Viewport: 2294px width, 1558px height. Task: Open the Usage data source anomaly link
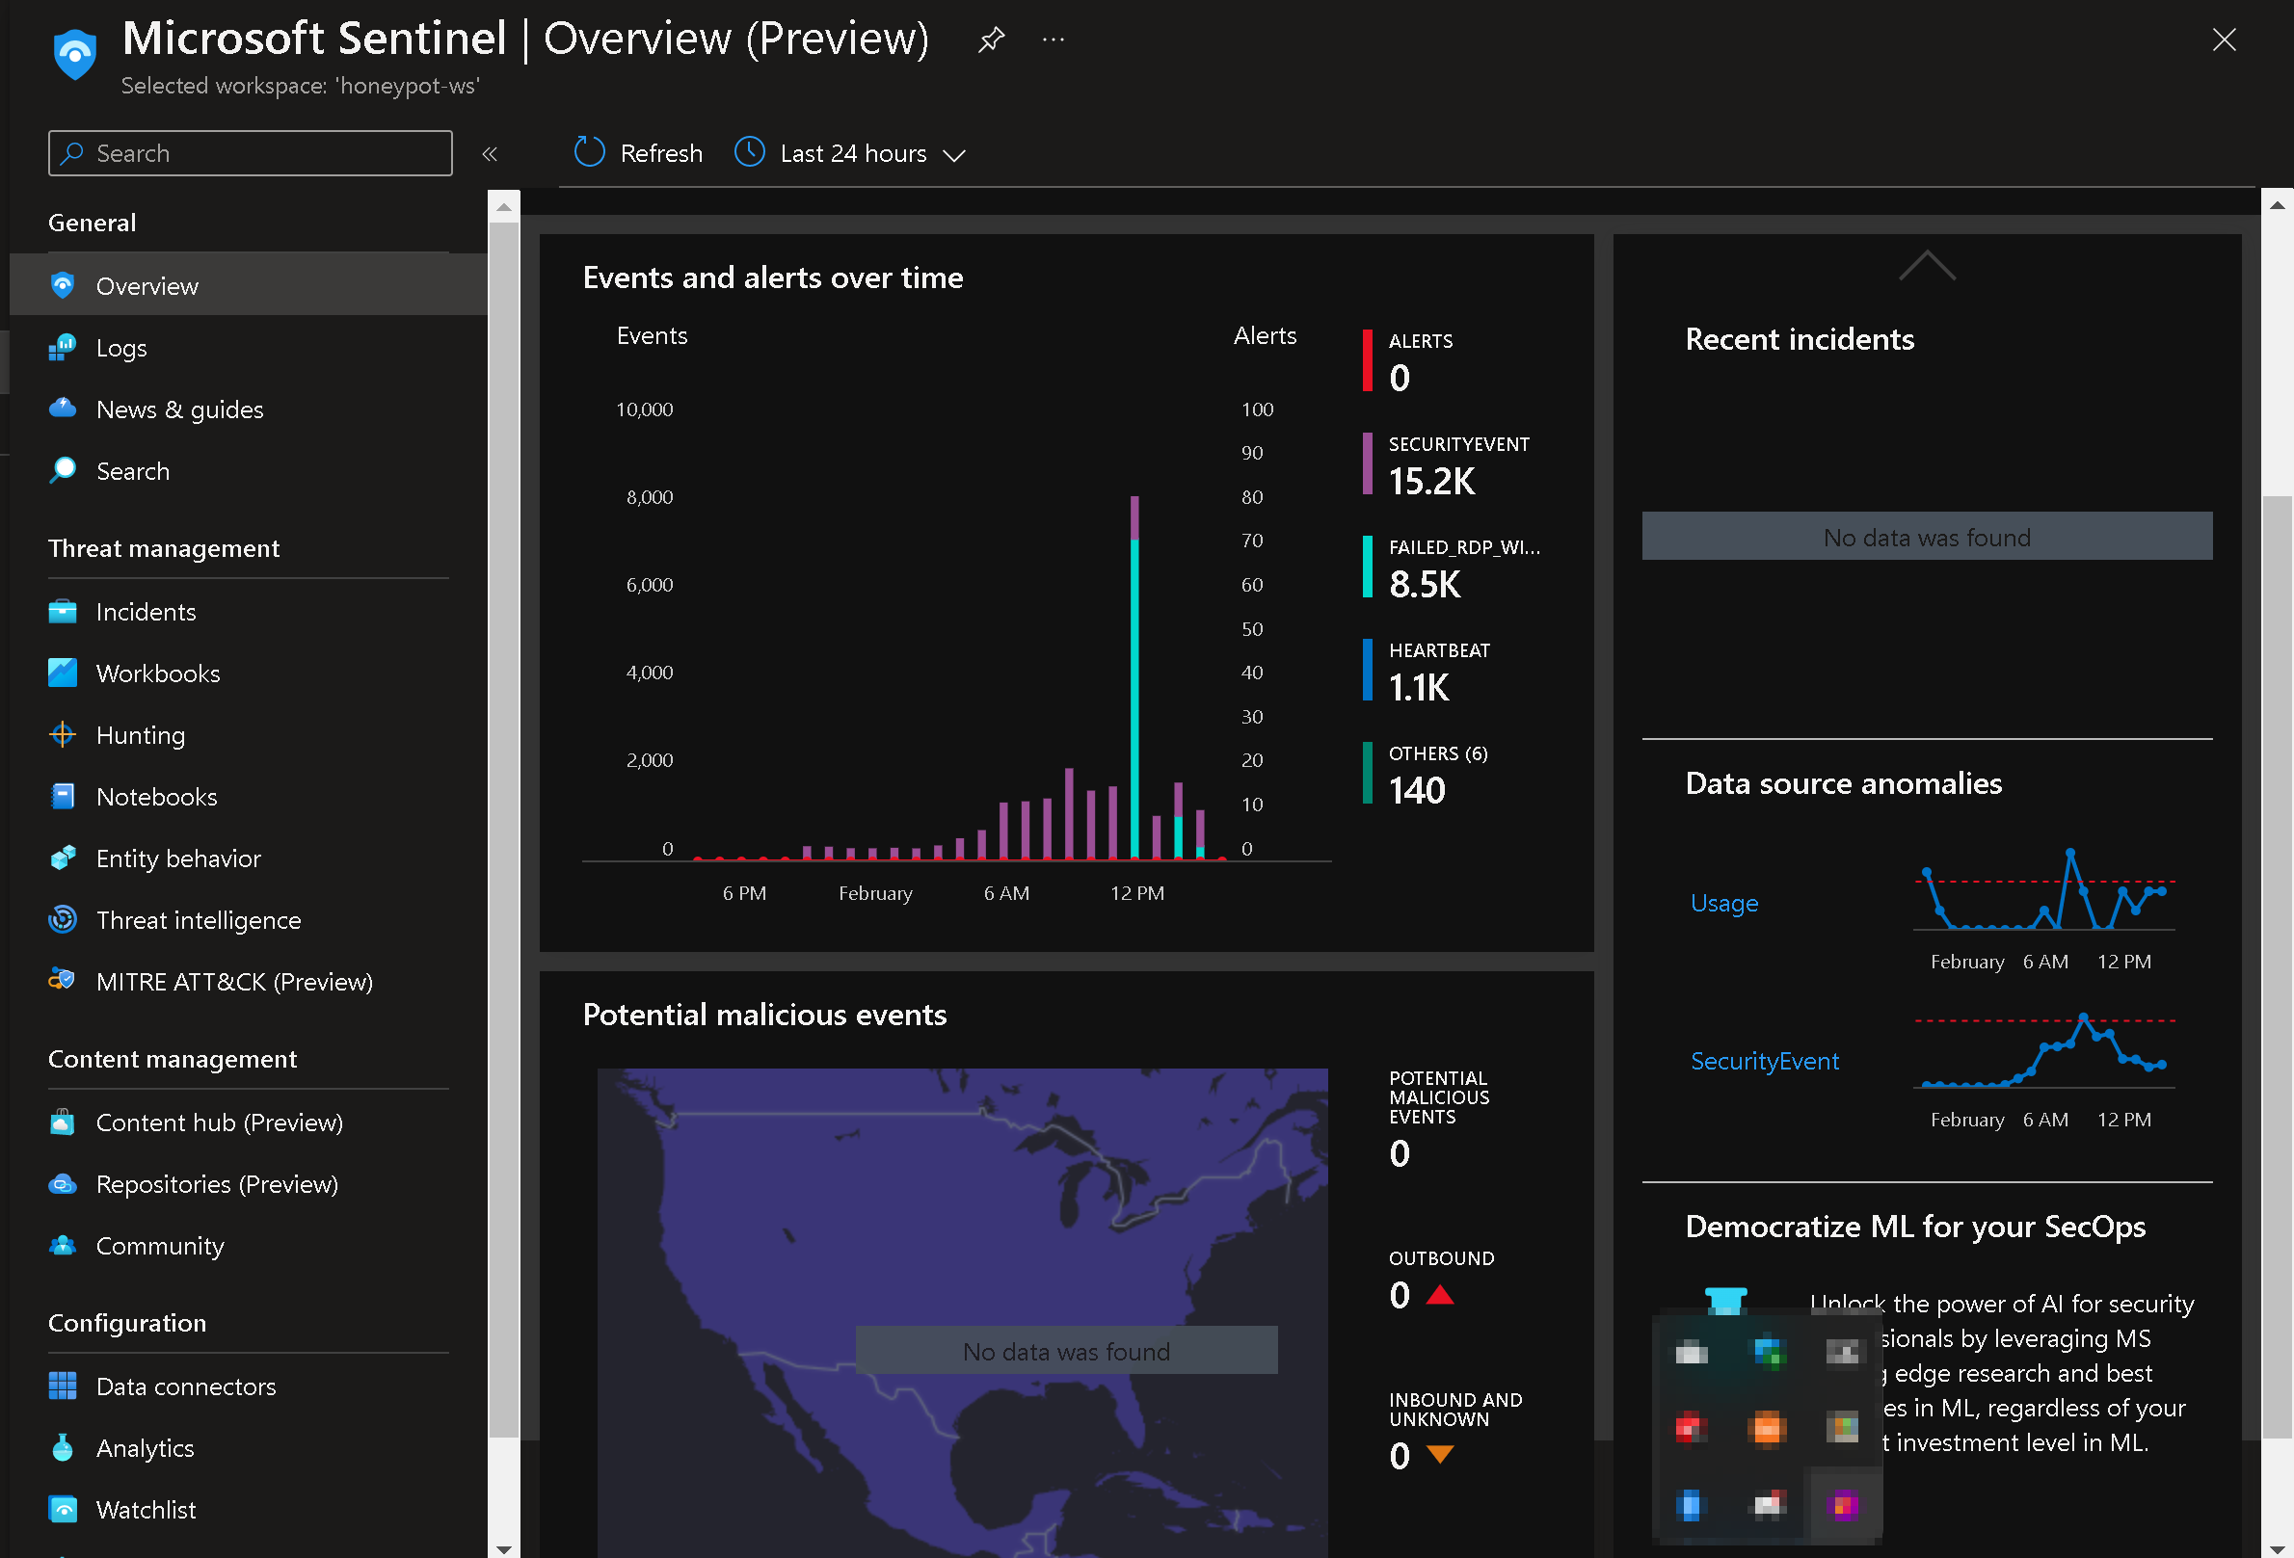coord(1723,903)
